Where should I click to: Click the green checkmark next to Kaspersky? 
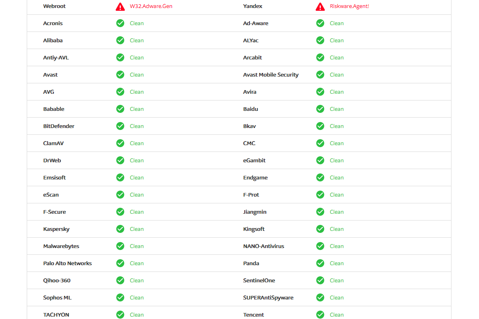tap(120, 229)
